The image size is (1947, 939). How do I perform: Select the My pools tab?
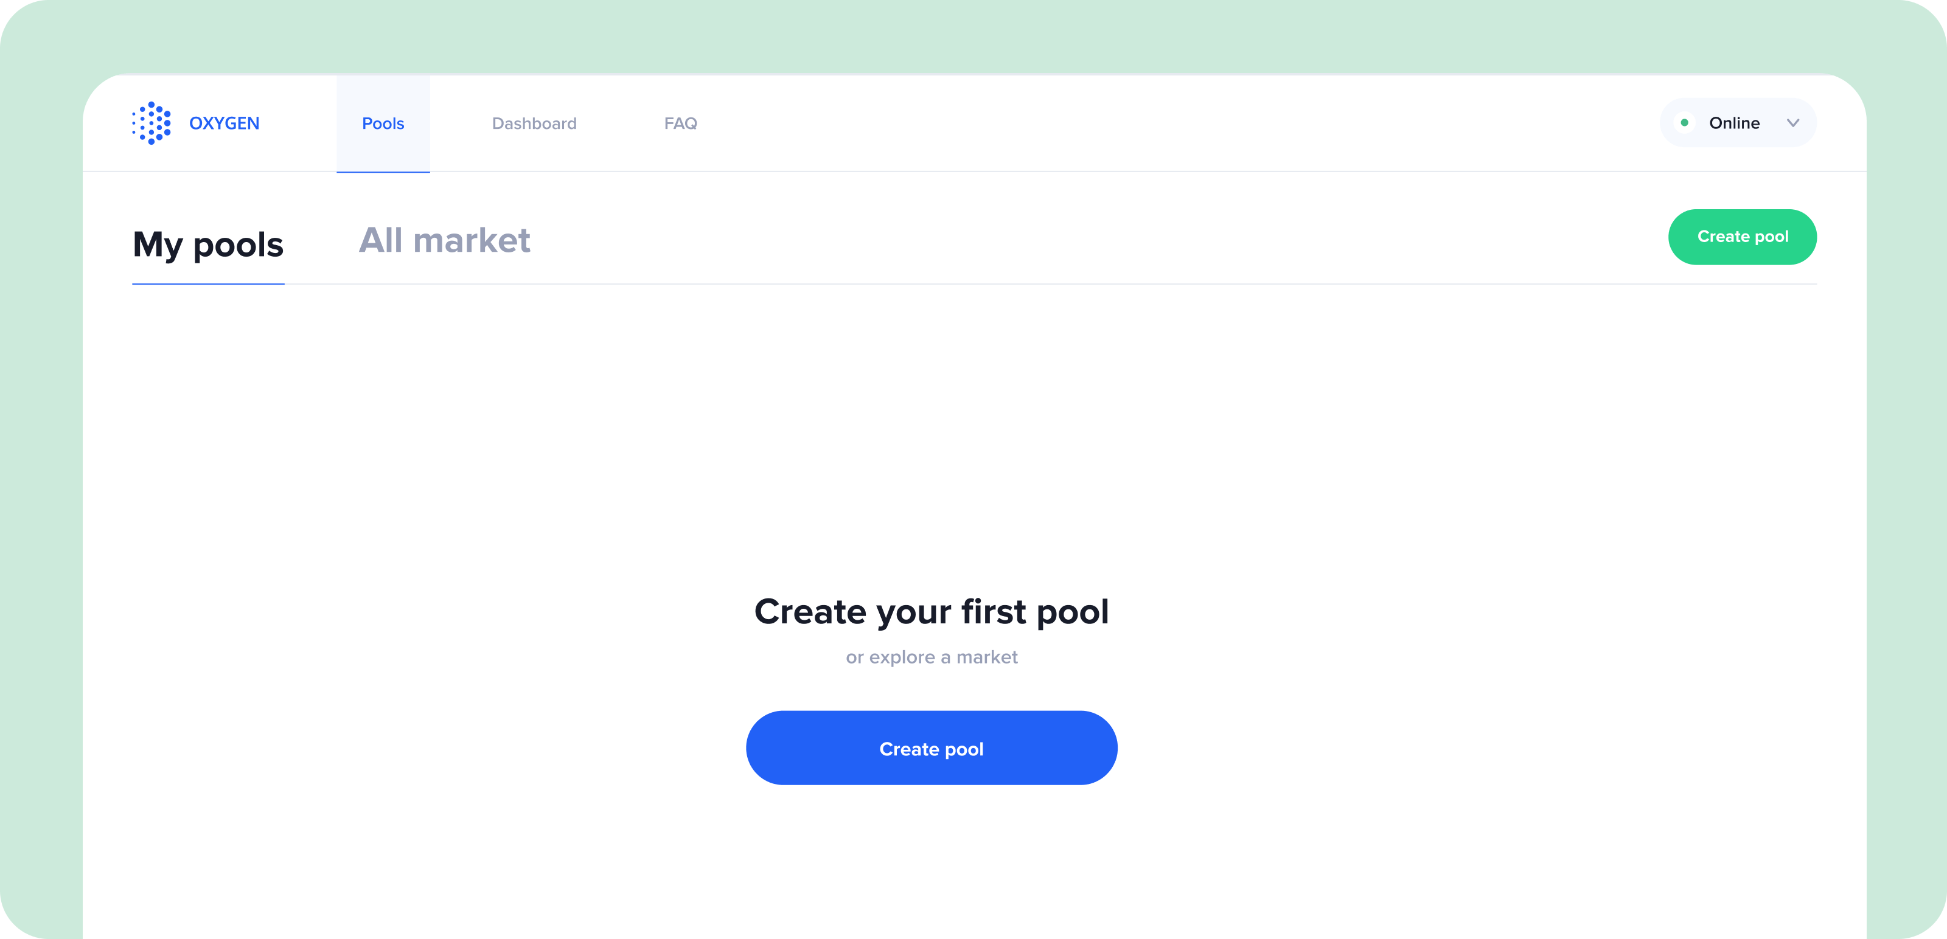pos(208,244)
